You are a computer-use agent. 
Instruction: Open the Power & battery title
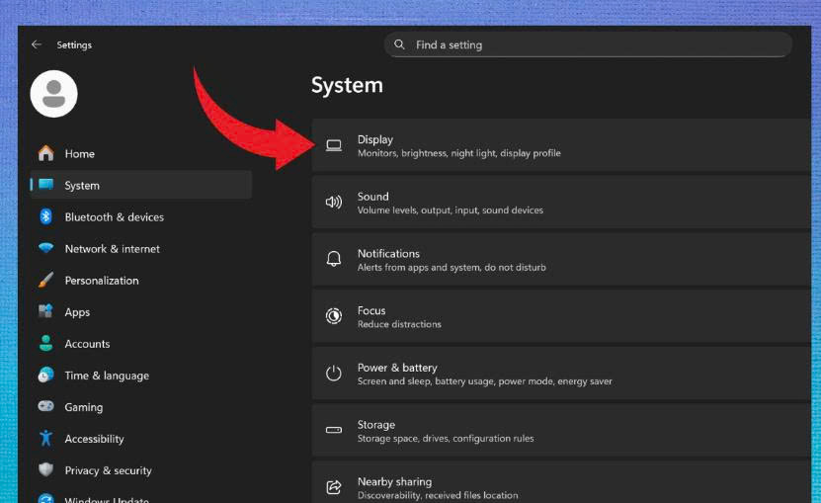click(397, 368)
